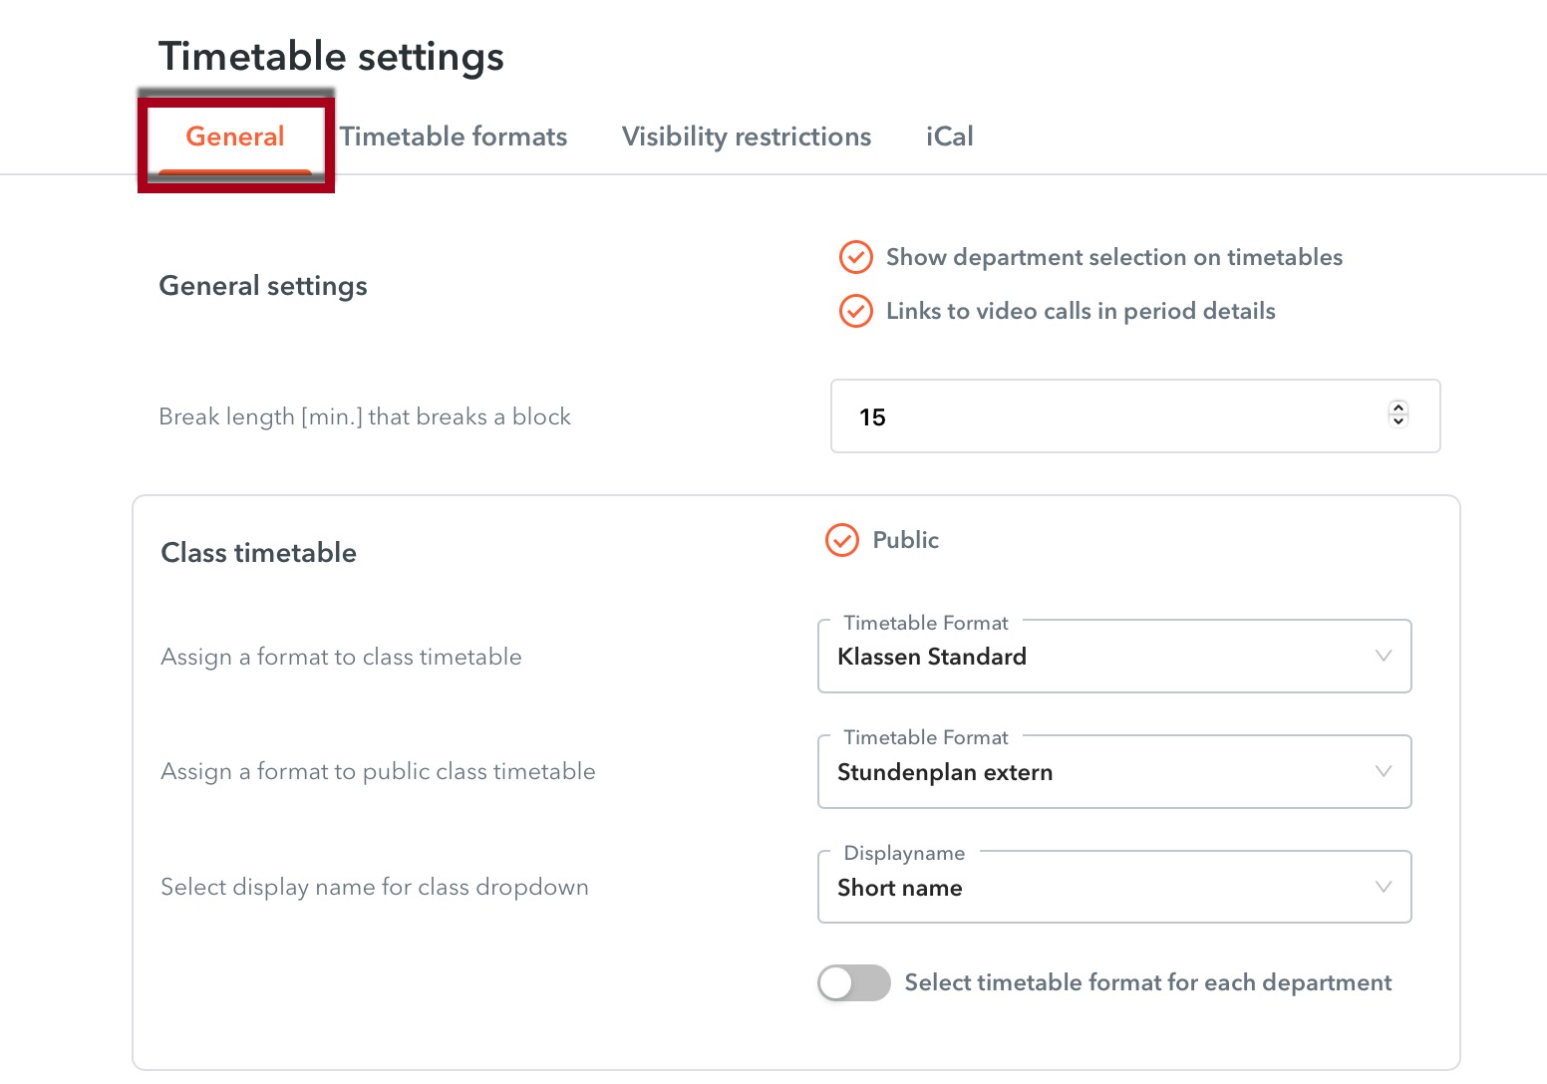Image resolution: width=1547 pixels, height=1084 pixels.
Task: Go to the iCal tab
Action: click(949, 136)
